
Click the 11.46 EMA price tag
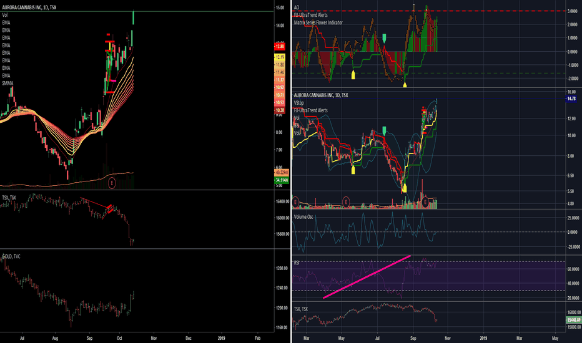280,72
